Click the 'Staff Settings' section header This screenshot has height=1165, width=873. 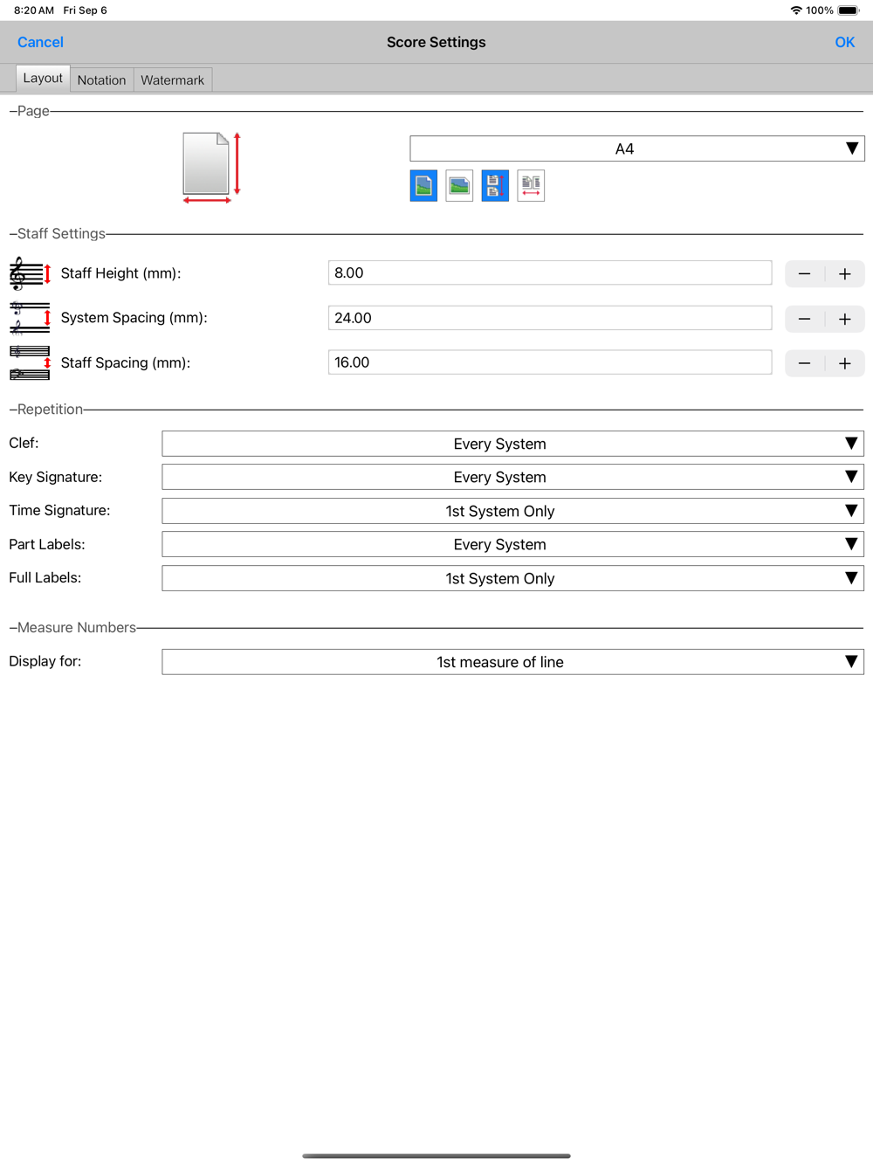point(61,233)
